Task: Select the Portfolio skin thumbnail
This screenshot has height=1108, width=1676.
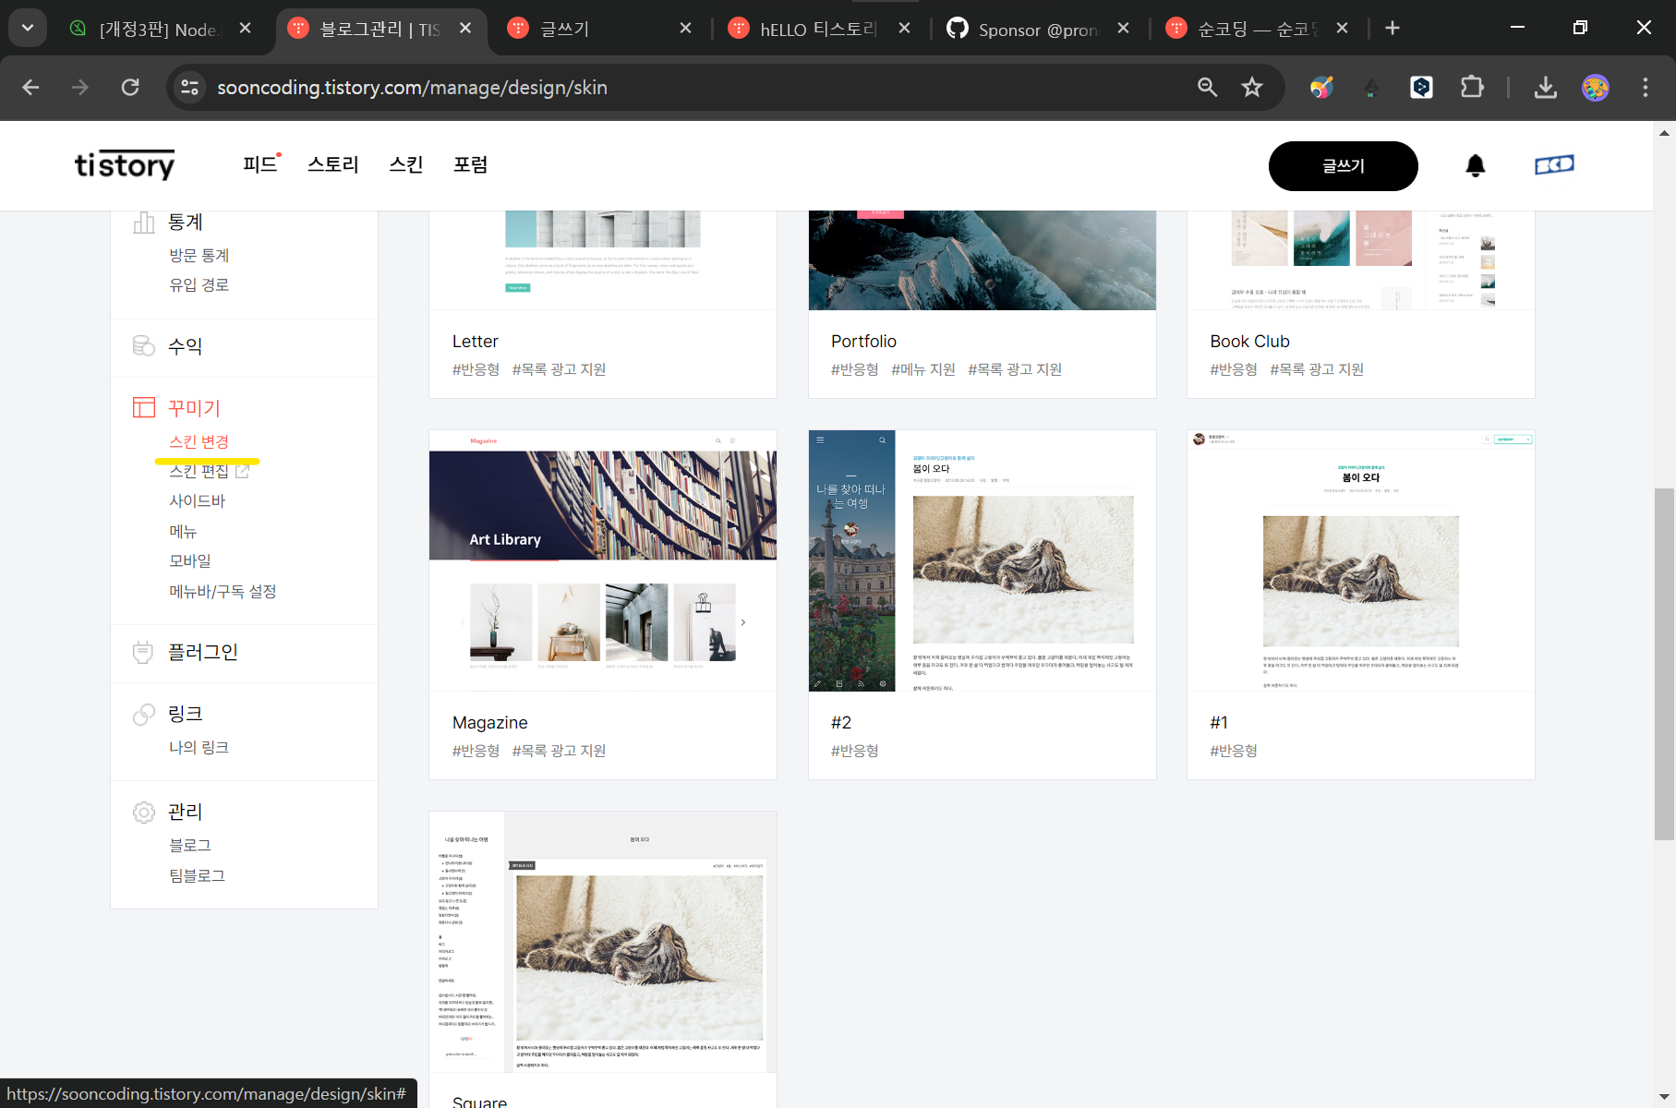Action: [x=983, y=260]
